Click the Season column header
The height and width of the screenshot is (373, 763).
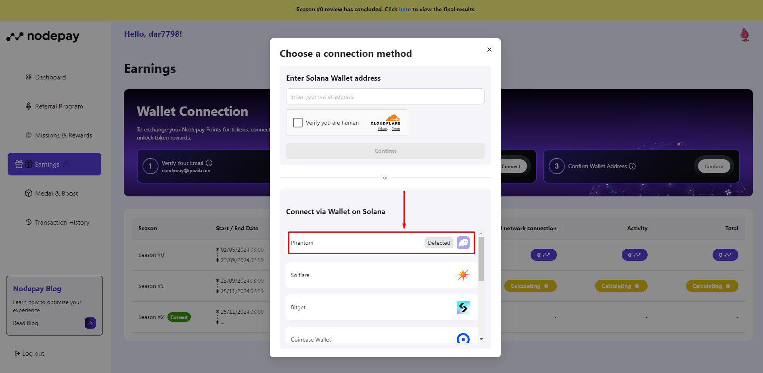[148, 228]
